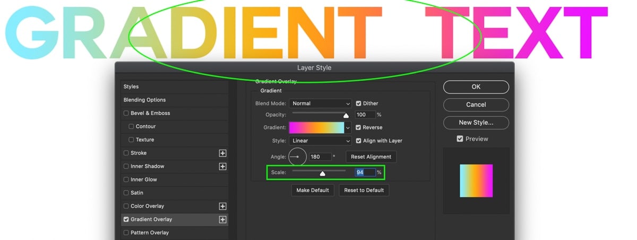Adjust the Angle dial control
This screenshot has width=637, height=240.
(x=298, y=157)
